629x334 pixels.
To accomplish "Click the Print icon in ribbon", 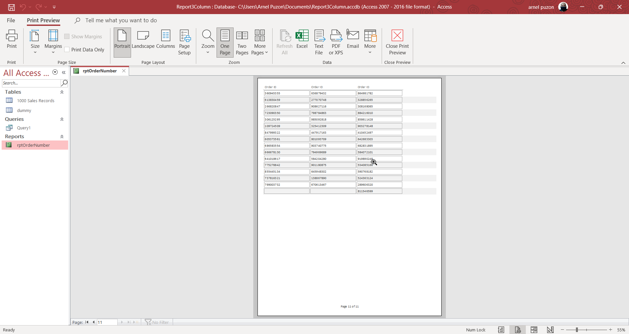I will [12, 39].
